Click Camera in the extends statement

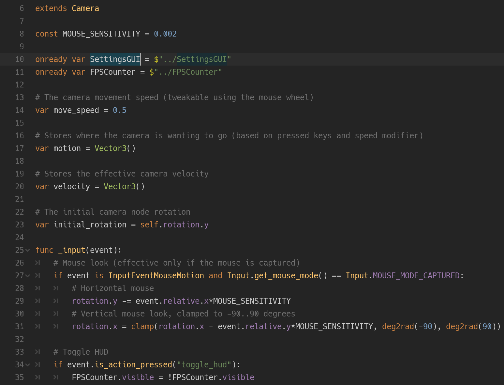pos(85,8)
